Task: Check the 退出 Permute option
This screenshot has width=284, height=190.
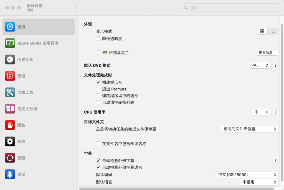Action: click(98, 89)
